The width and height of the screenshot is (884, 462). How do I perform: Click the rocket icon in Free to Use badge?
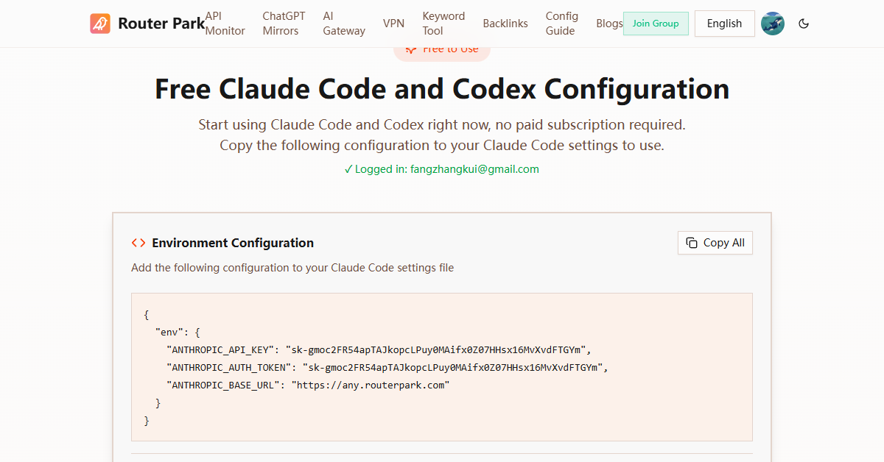[411, 50]
